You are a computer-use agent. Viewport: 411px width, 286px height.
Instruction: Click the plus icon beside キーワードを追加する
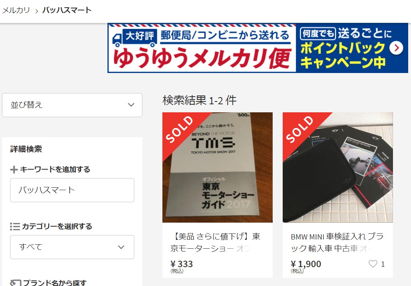pyautogui.click(x=14, y=170)
